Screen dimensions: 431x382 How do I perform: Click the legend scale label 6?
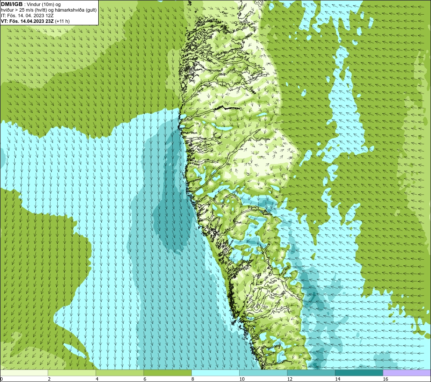(x=145, y=379)
